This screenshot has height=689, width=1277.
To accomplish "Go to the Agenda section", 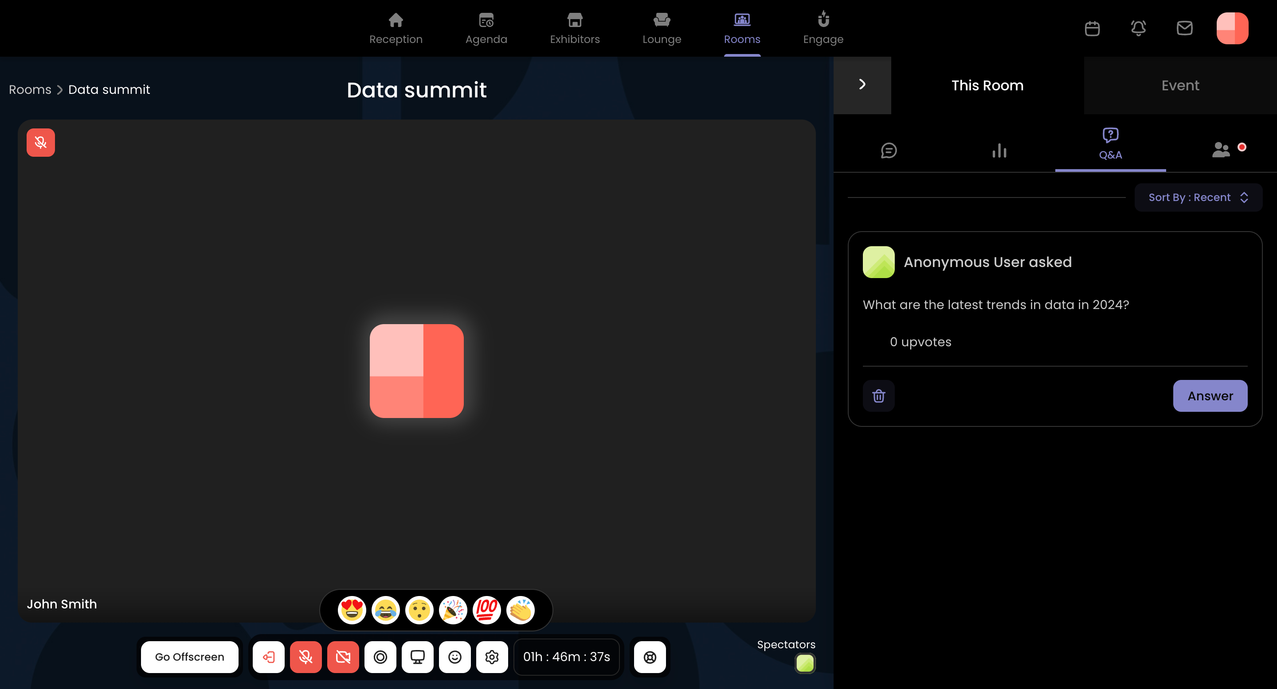I will 486,28.
